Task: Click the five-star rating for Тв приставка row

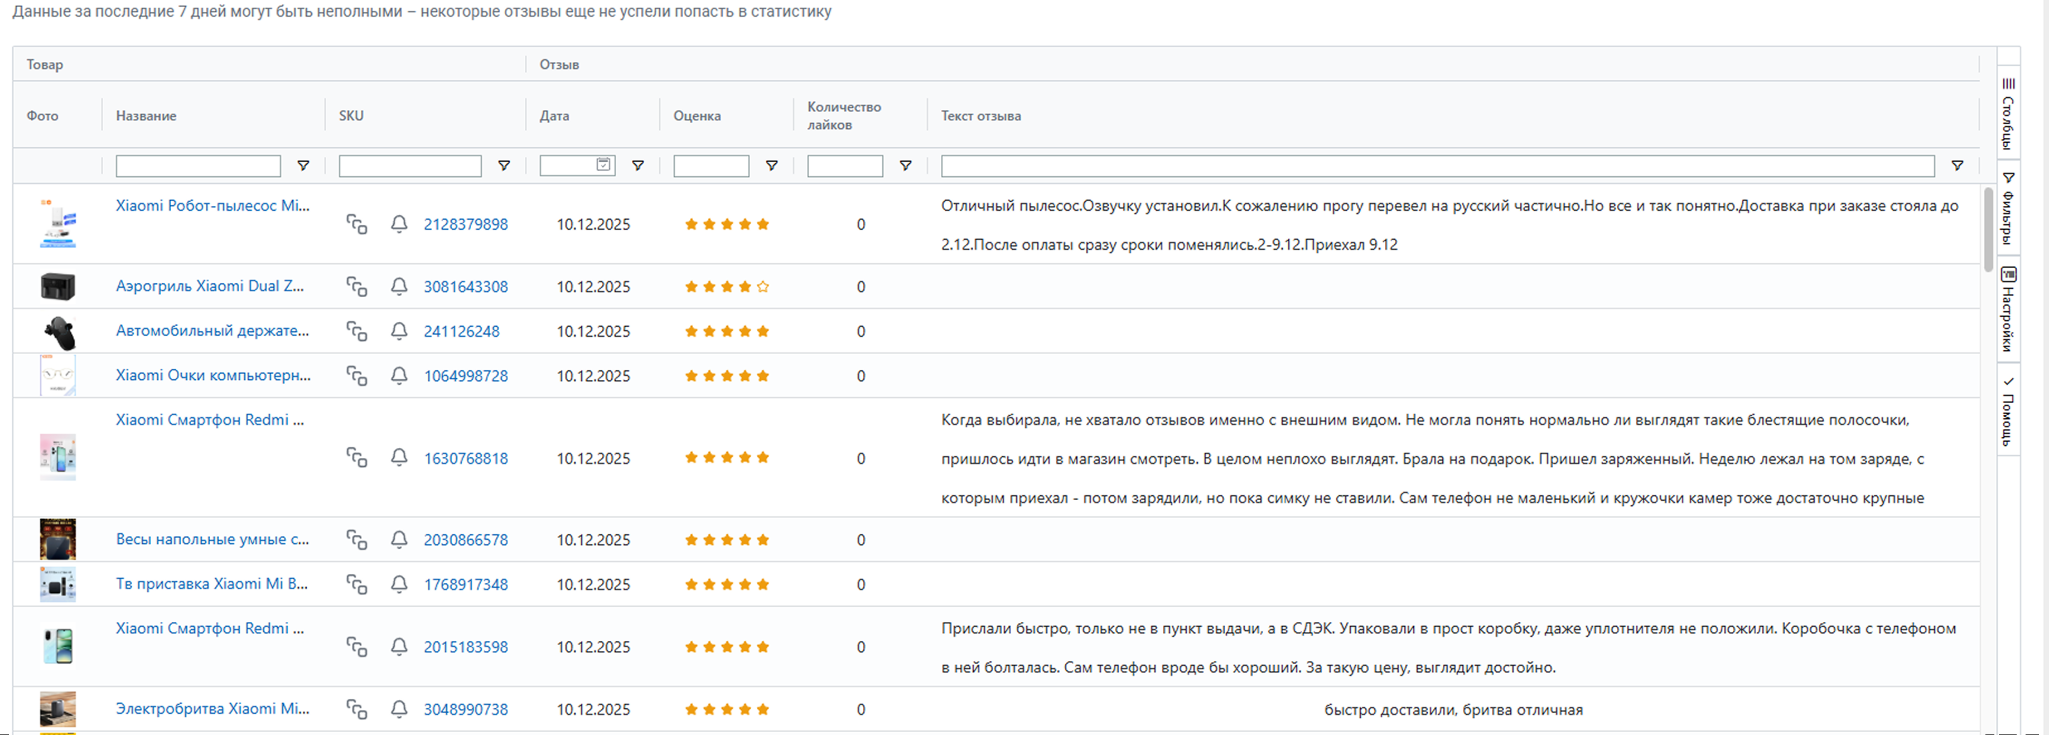Action: (x=727, y=584)
